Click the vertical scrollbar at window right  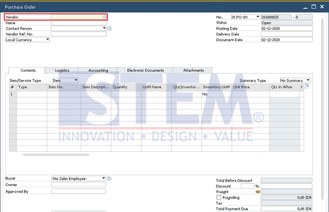(x=322, y=109)
